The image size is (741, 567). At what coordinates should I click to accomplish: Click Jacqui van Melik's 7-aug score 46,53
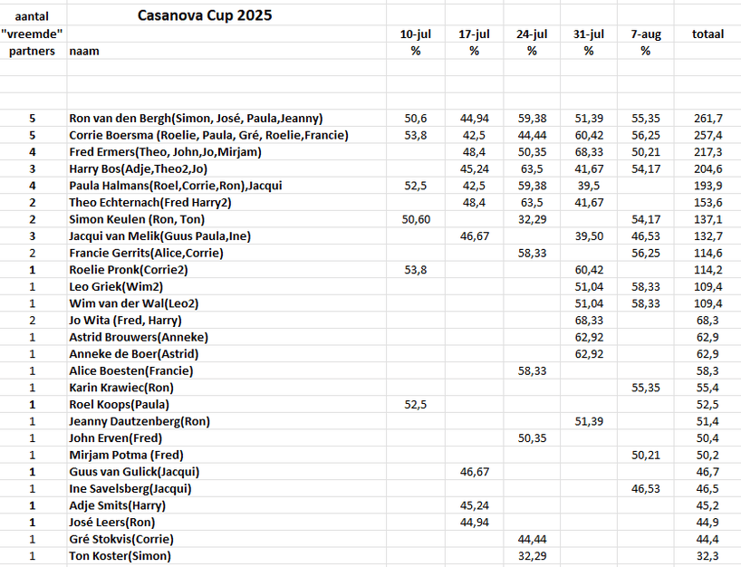(x=646, y=236)
